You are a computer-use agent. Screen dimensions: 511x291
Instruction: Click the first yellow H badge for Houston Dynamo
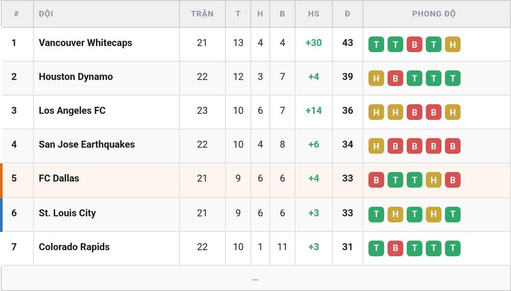tap(376, 78)
